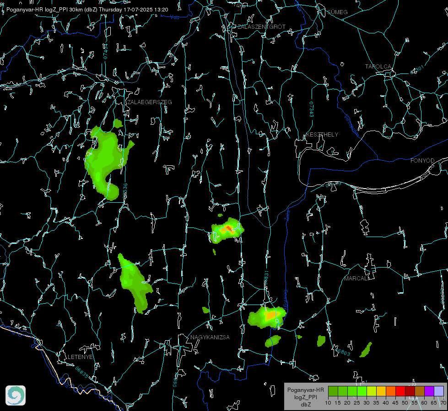Click the LETENYE city label

point(80,357)
